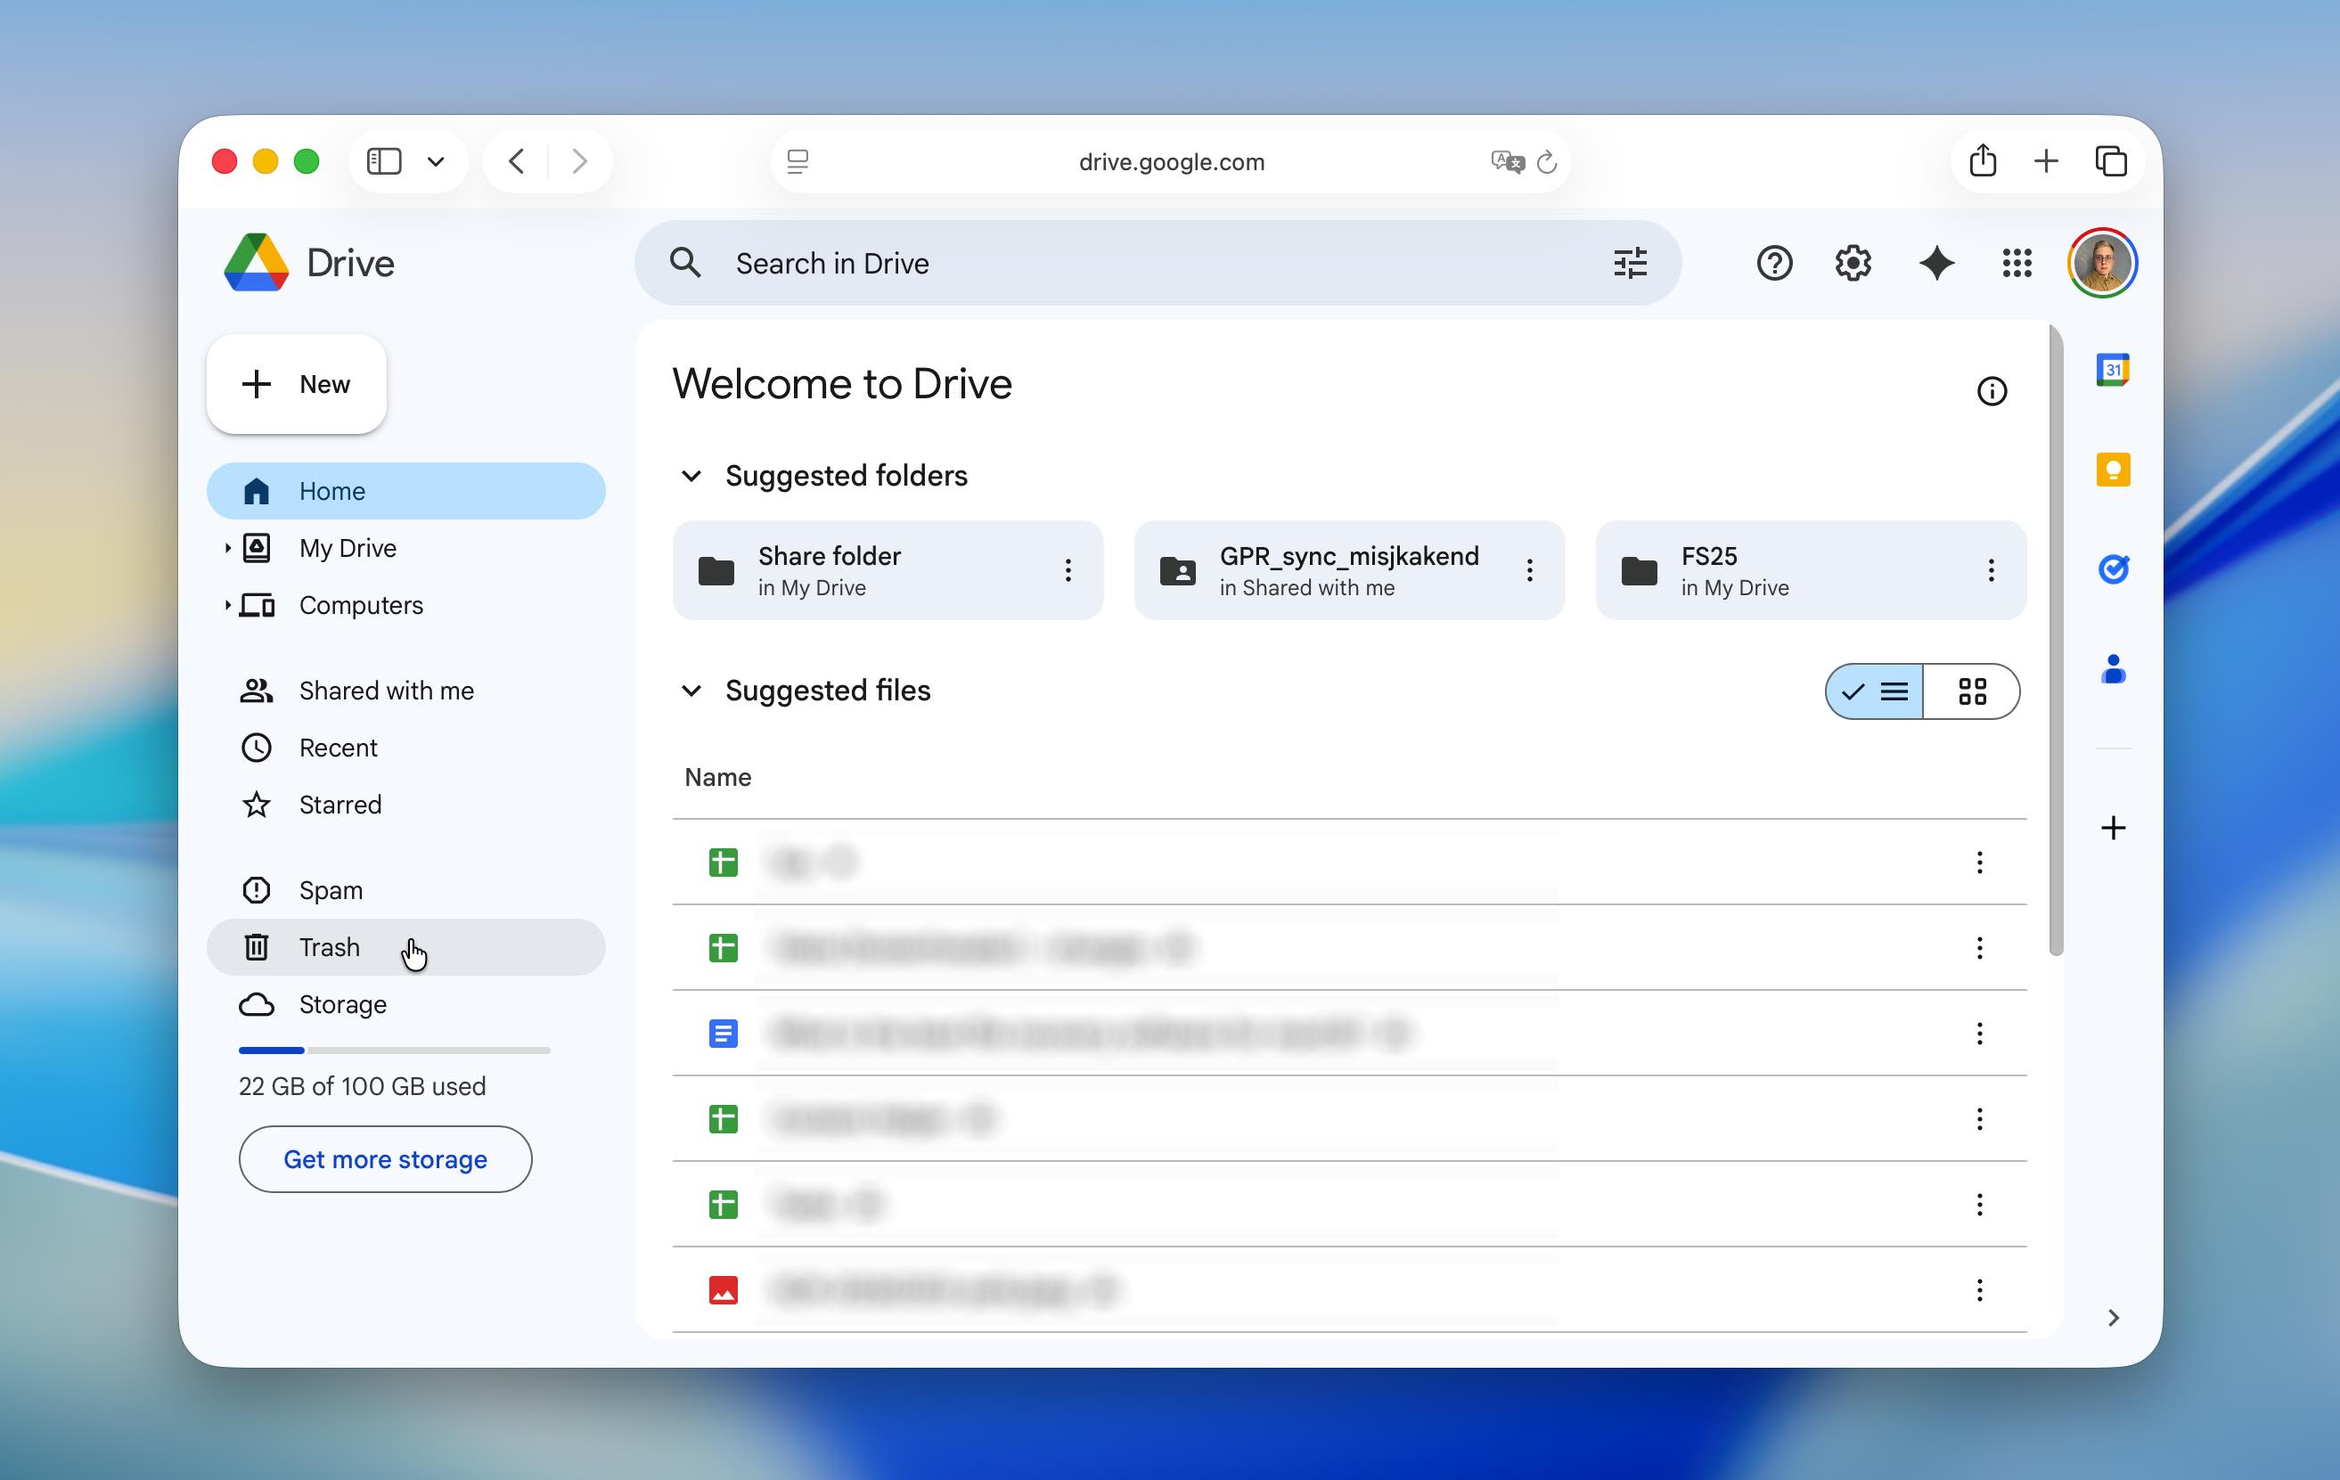2340x1480 pixels.
Task: Expand the My Drive tree arrow
Action: coord(227,548)
